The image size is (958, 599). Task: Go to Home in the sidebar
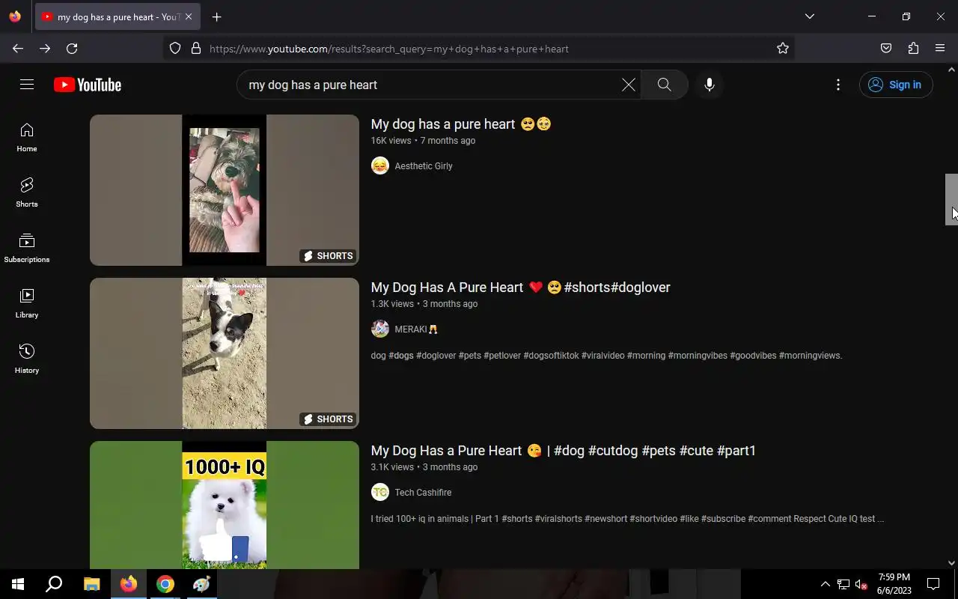[x=27, y=138]
